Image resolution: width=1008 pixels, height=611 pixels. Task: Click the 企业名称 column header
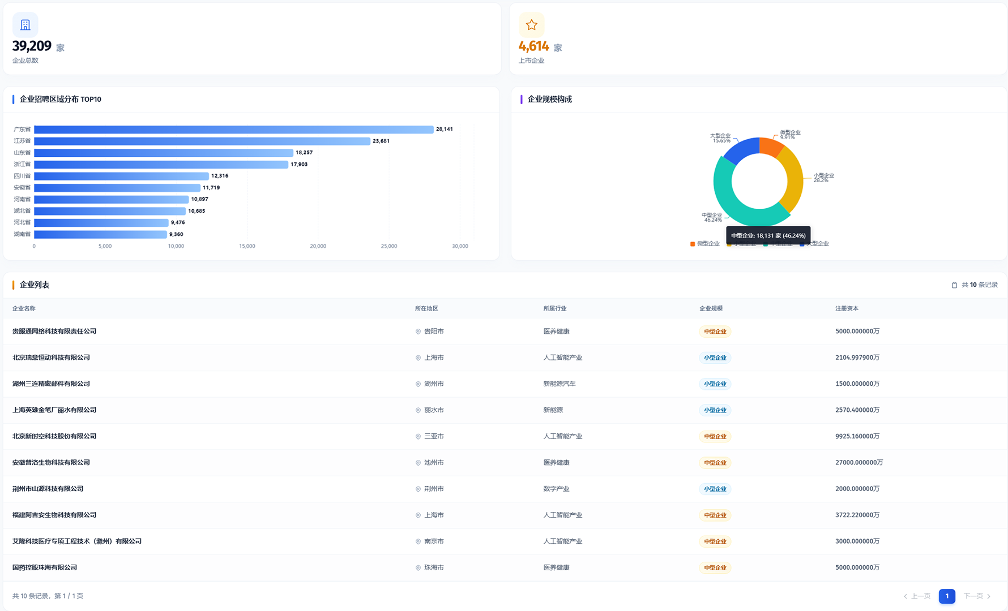24,308
